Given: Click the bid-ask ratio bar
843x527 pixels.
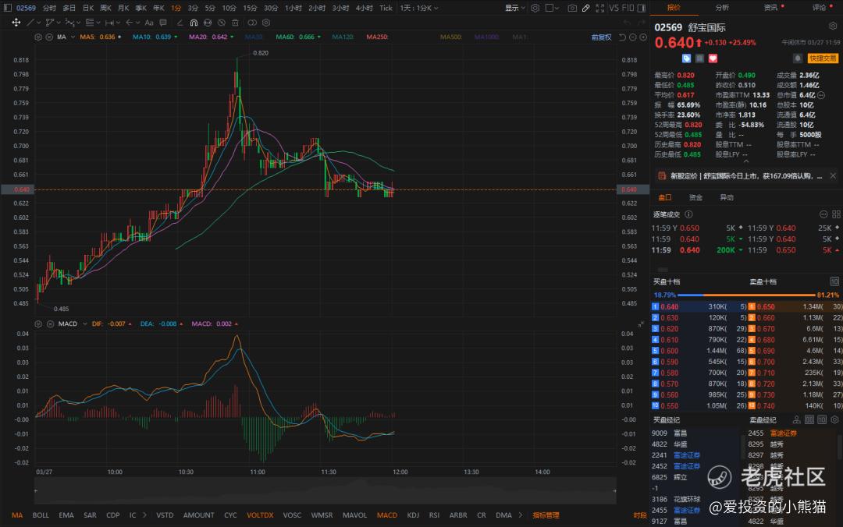Looking at the screenshot, I should click(746, 295).
